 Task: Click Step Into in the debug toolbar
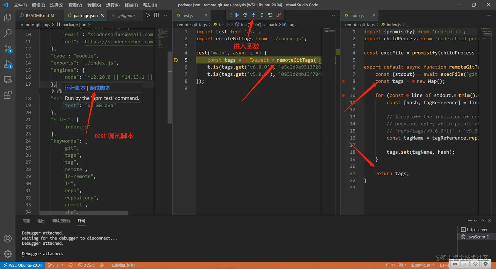[x=253, y=15]
